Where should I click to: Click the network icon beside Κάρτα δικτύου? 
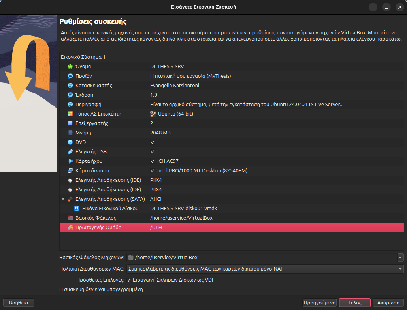point(70,171)
